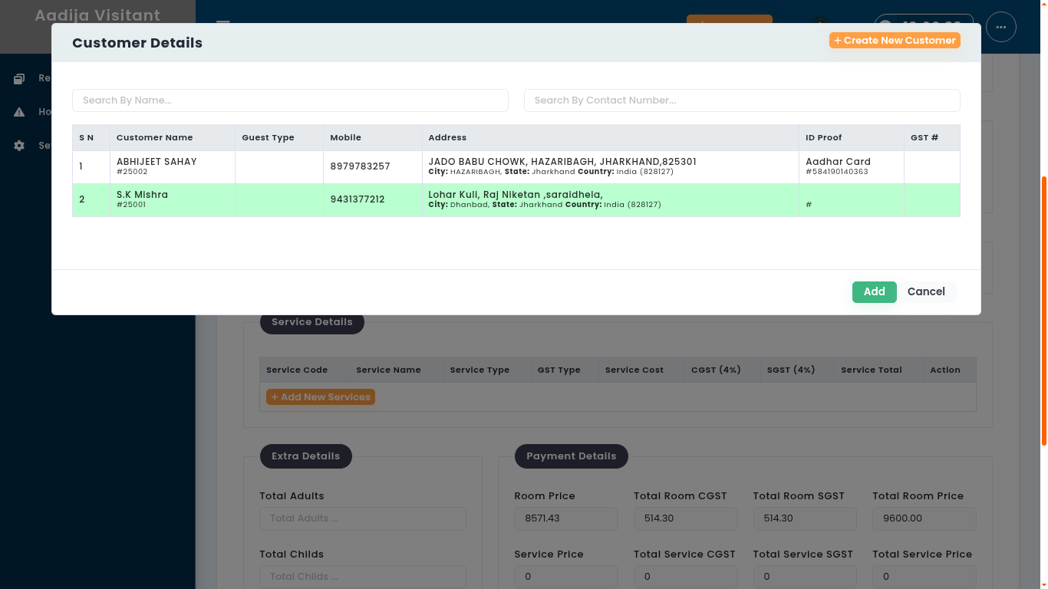This screenshot has width=1048, height=589.
Task: Click the Total Room Price field showing 9600.00
Action: pos(924,518)
